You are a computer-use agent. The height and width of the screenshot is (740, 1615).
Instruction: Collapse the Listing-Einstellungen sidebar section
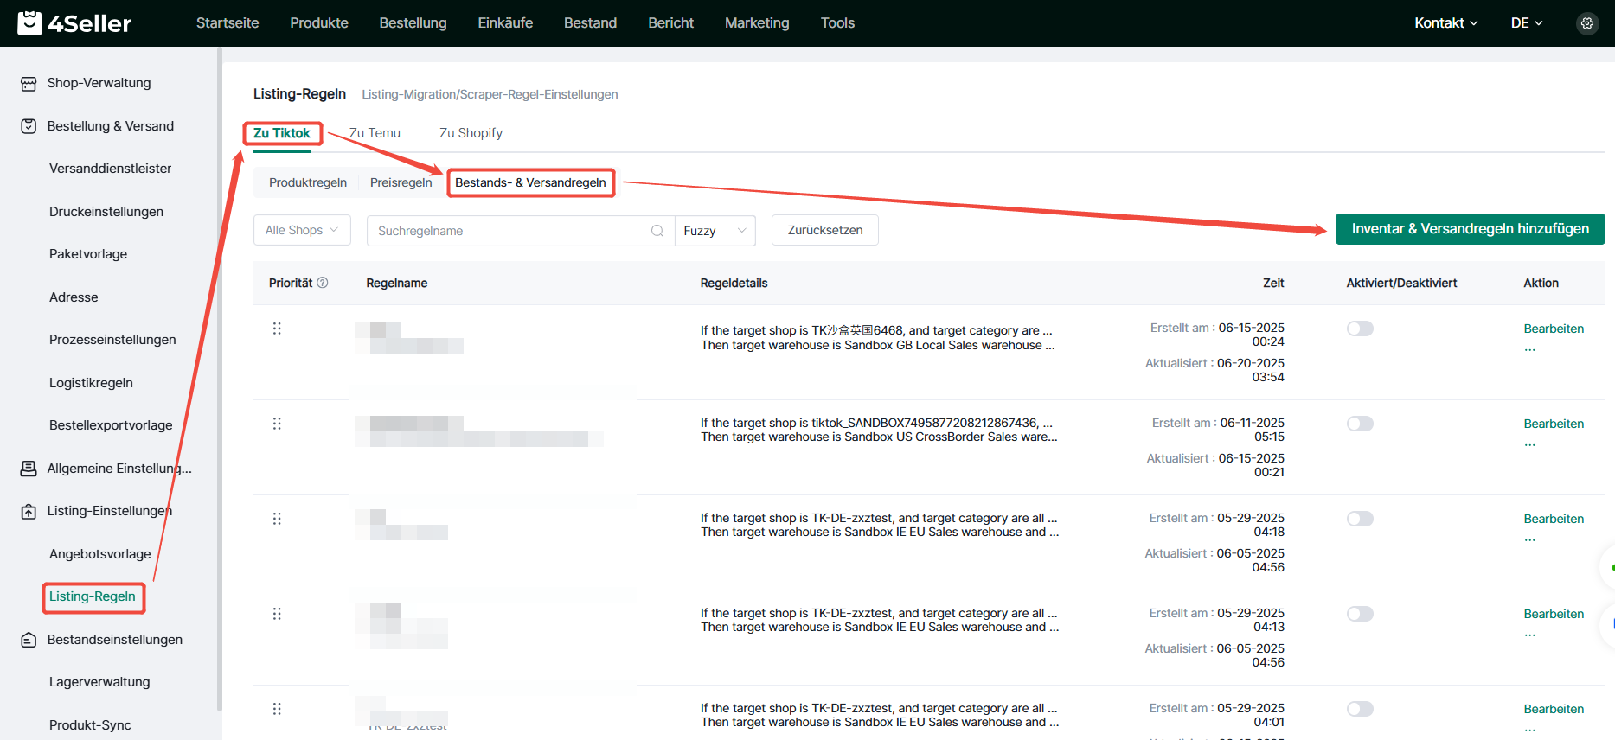[x=109, y=511]
